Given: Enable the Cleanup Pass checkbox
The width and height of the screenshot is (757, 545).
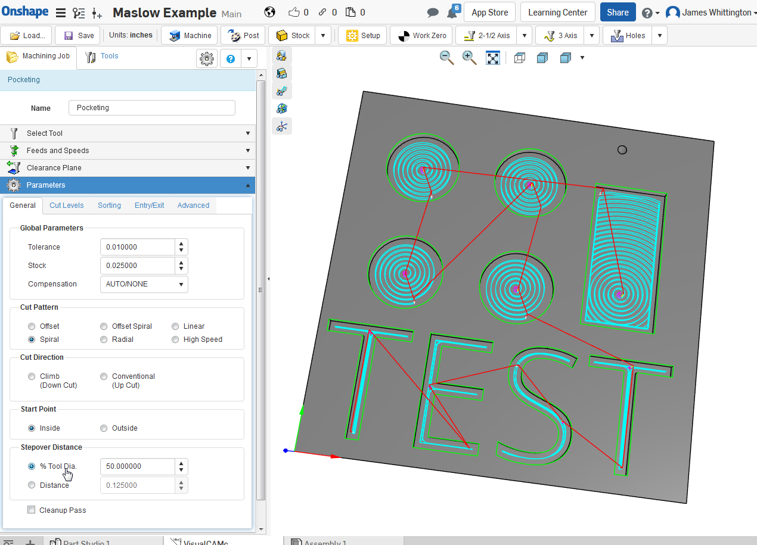Looking at the screenshot, I should coord(32,510).
